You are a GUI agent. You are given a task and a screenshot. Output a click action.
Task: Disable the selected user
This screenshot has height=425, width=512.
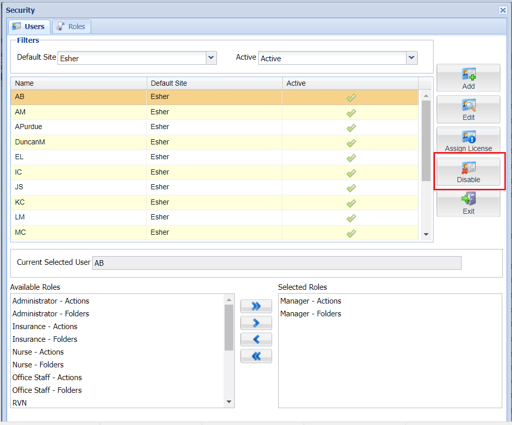pyautogui.click(x=468, y=172)
